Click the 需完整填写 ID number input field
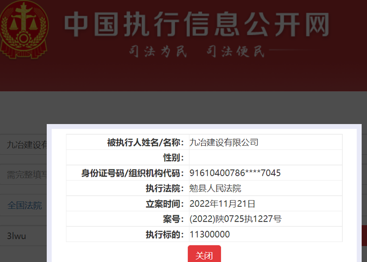Viewport: 367px width, 262px height. (x=23, y=175)
